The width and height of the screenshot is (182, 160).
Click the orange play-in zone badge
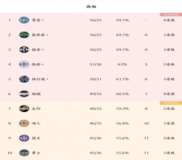point(171,103)
